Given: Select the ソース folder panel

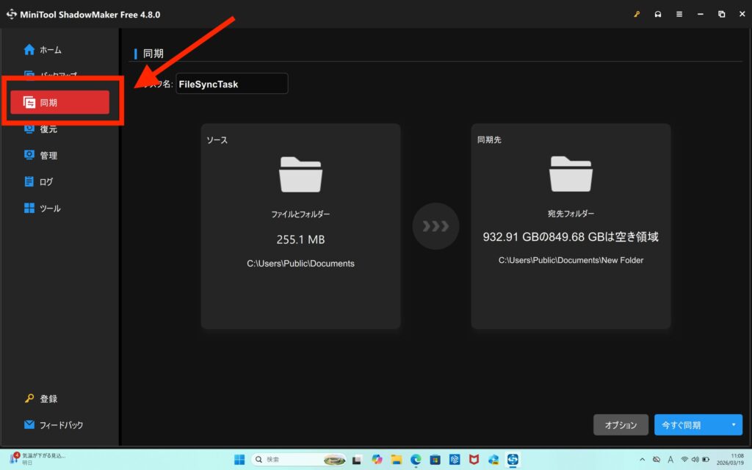Looking at the screenshot, I should [300, 226].
